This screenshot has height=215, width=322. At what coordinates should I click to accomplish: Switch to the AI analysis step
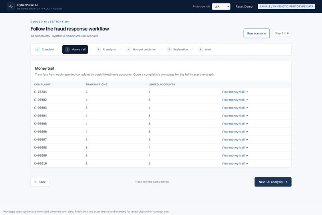point(106,49)
